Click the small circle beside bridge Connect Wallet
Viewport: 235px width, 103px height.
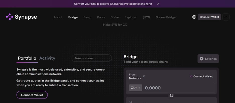(191, 76)
